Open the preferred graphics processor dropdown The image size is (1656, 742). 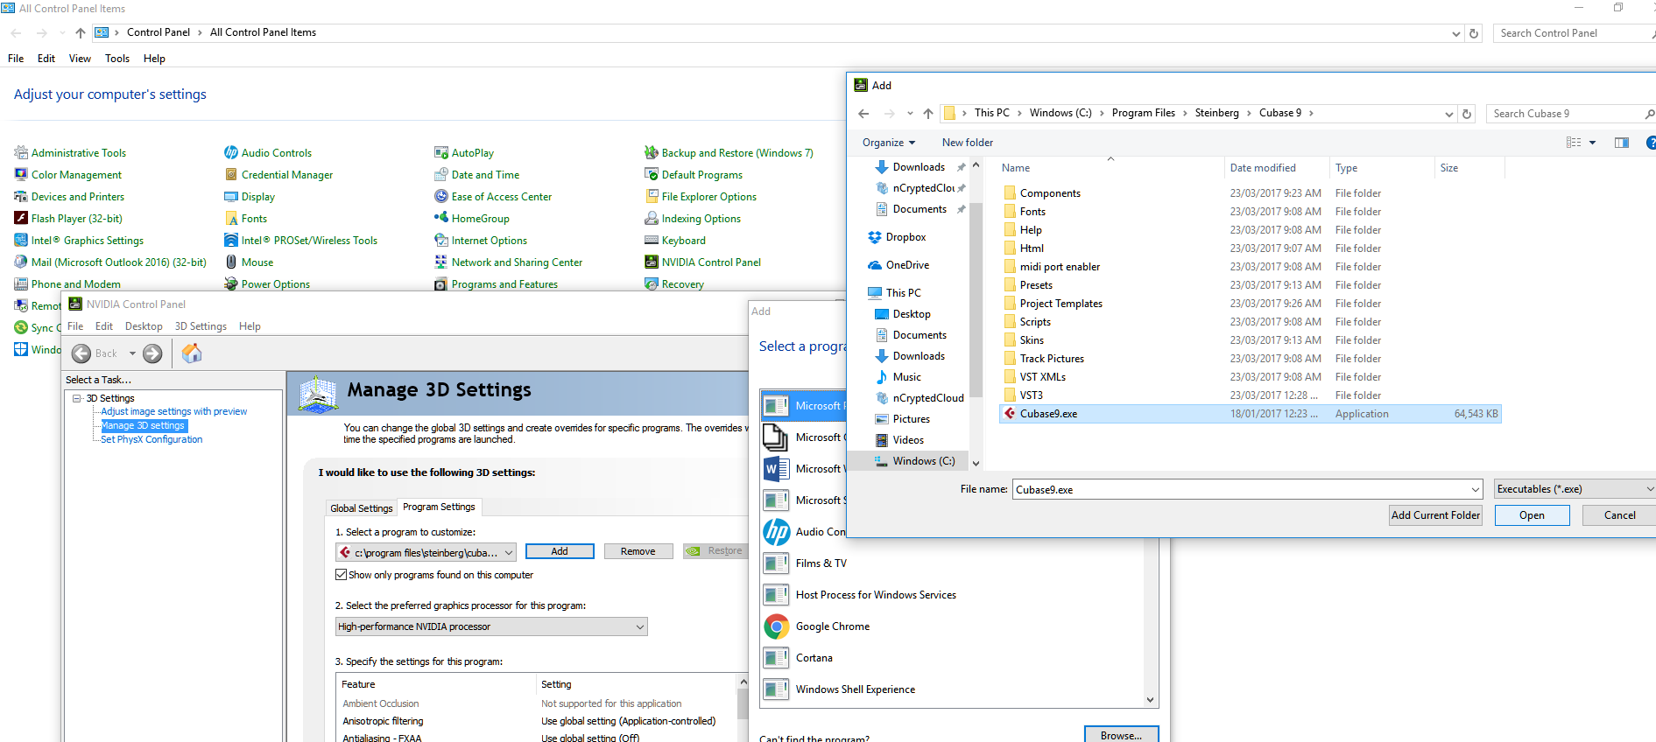tap(492, 626)
